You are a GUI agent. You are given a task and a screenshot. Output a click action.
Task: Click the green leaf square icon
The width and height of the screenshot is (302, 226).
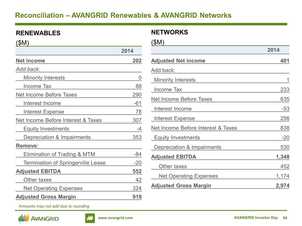pyautogui.click(x=90, y=218)
